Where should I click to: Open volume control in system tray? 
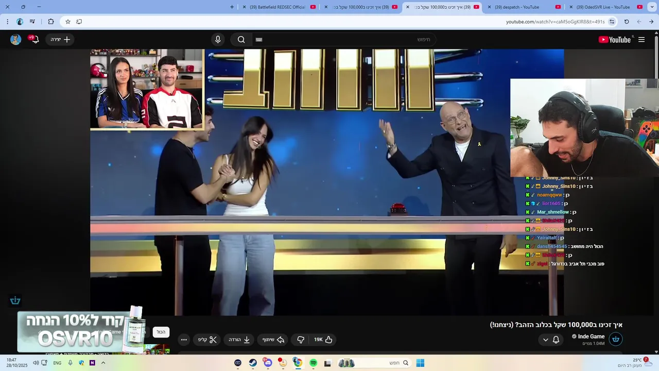point(36,363)
